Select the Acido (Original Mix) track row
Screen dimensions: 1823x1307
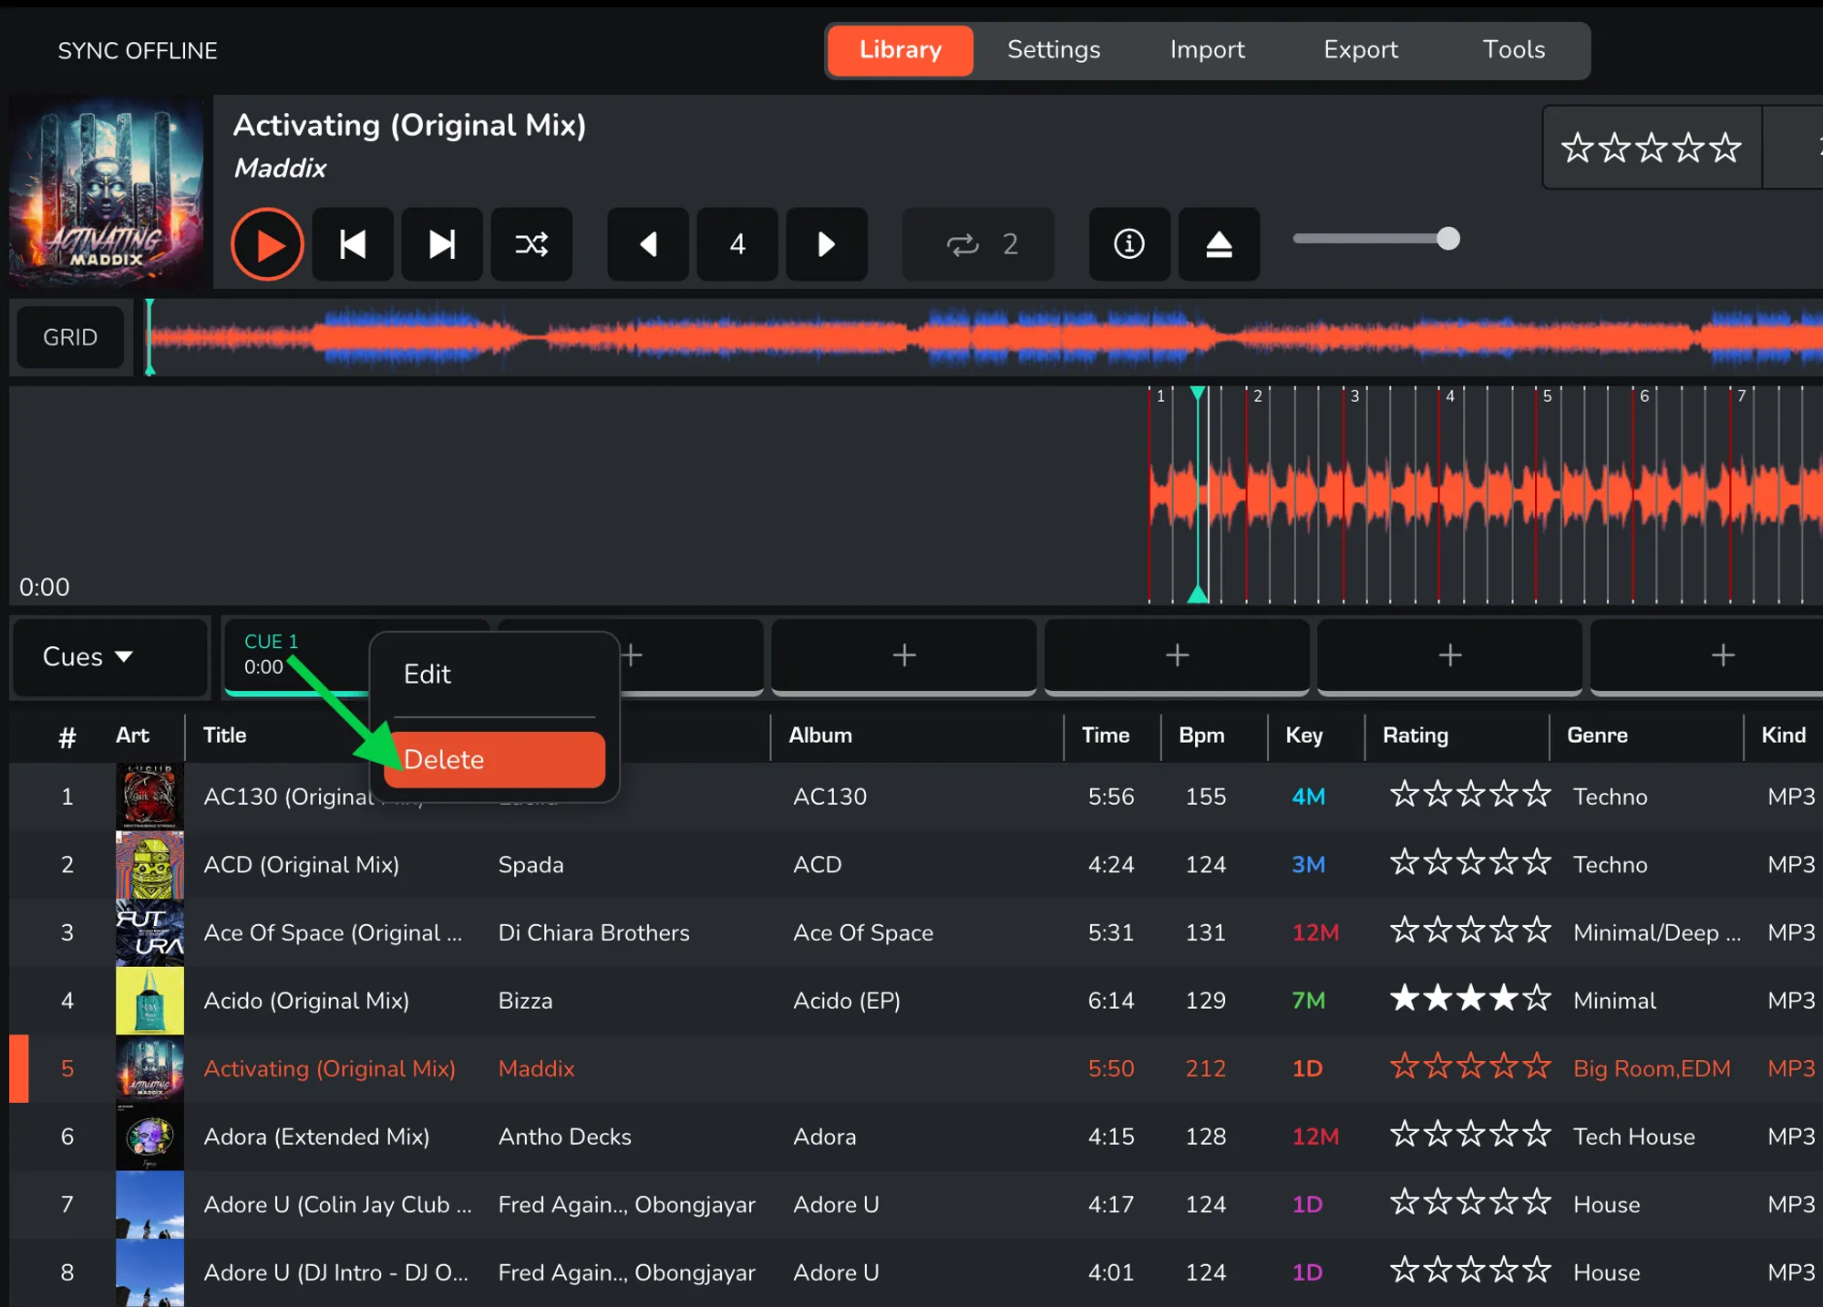306,1001
